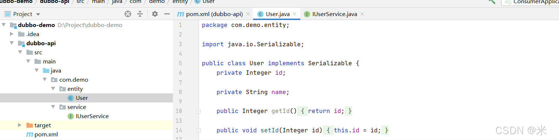This screenshot has height=140, width=559.
Task: Select the dubbo-api module row
Action: (x=86, y=43)
